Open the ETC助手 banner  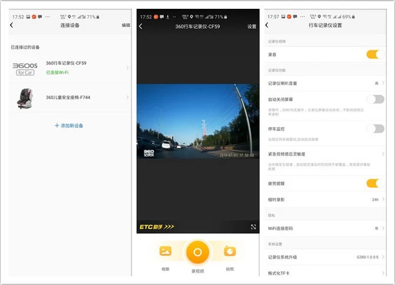157,227
